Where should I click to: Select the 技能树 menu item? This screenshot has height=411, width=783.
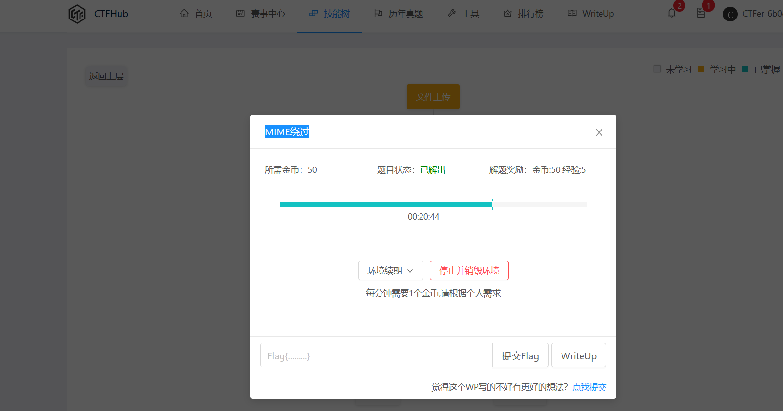[330, 14]
